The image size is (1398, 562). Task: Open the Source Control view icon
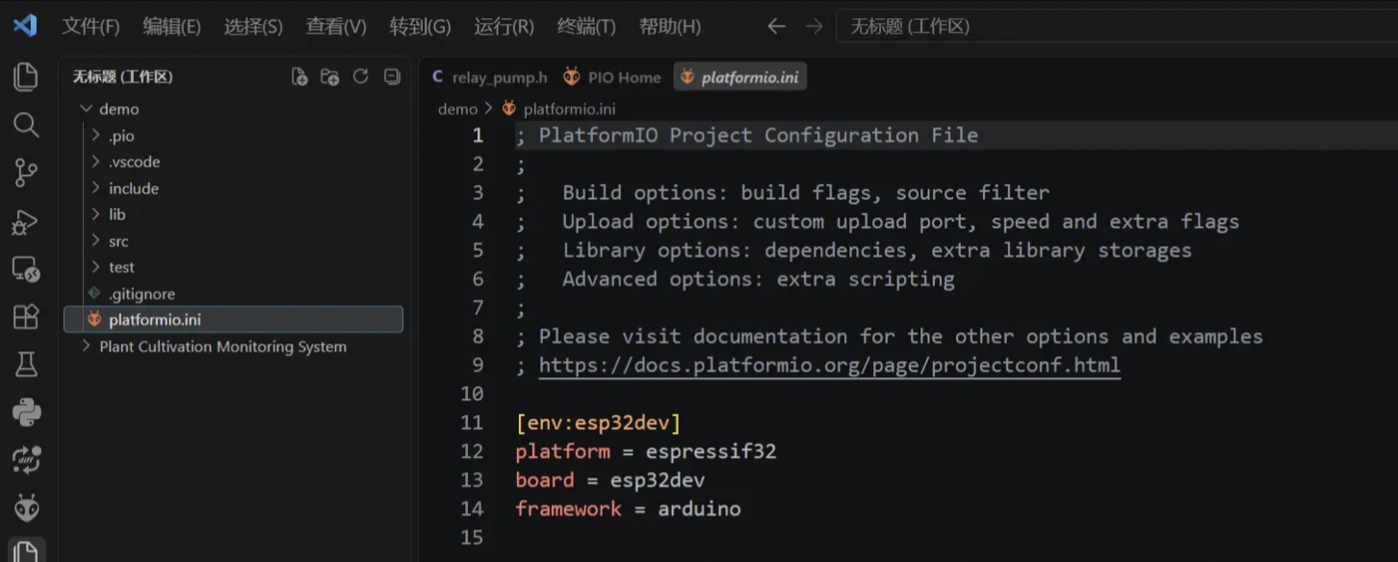25,173
